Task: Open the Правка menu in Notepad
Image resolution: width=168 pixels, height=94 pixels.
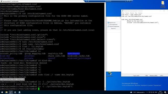Action: (x=127, y=13)
